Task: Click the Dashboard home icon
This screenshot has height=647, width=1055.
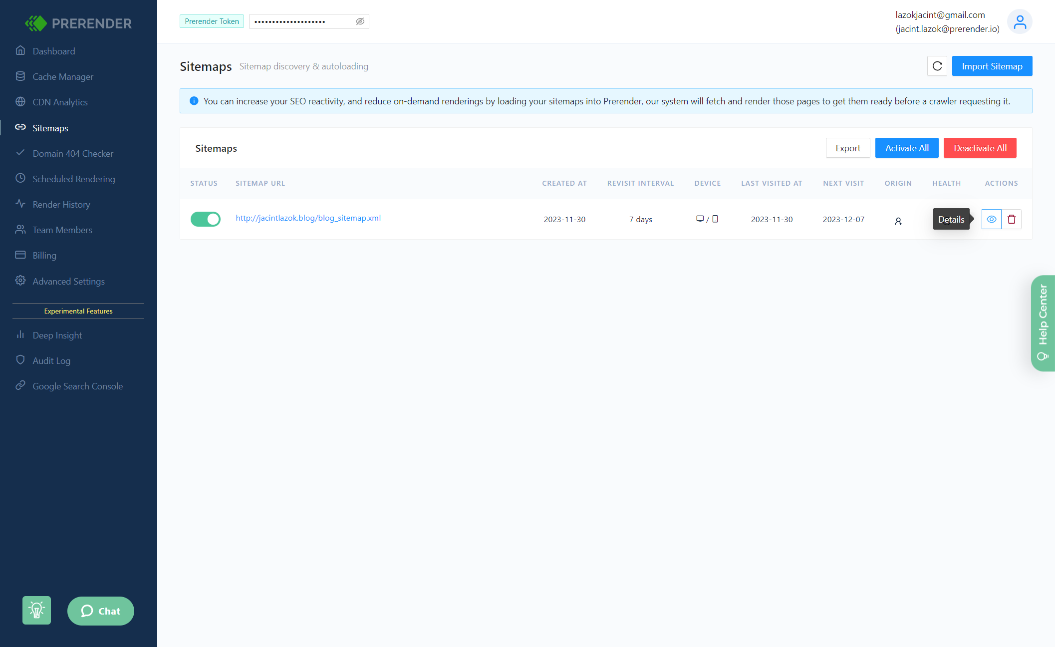Action: click(20, 50)
